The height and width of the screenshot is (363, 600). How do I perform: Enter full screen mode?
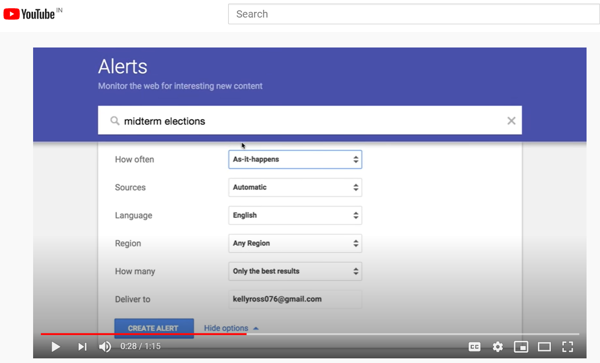567,347
